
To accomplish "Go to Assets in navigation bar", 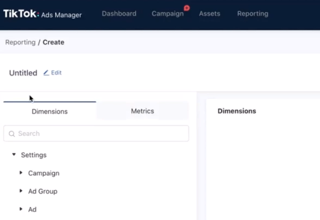I will click(x=210, y=14).
